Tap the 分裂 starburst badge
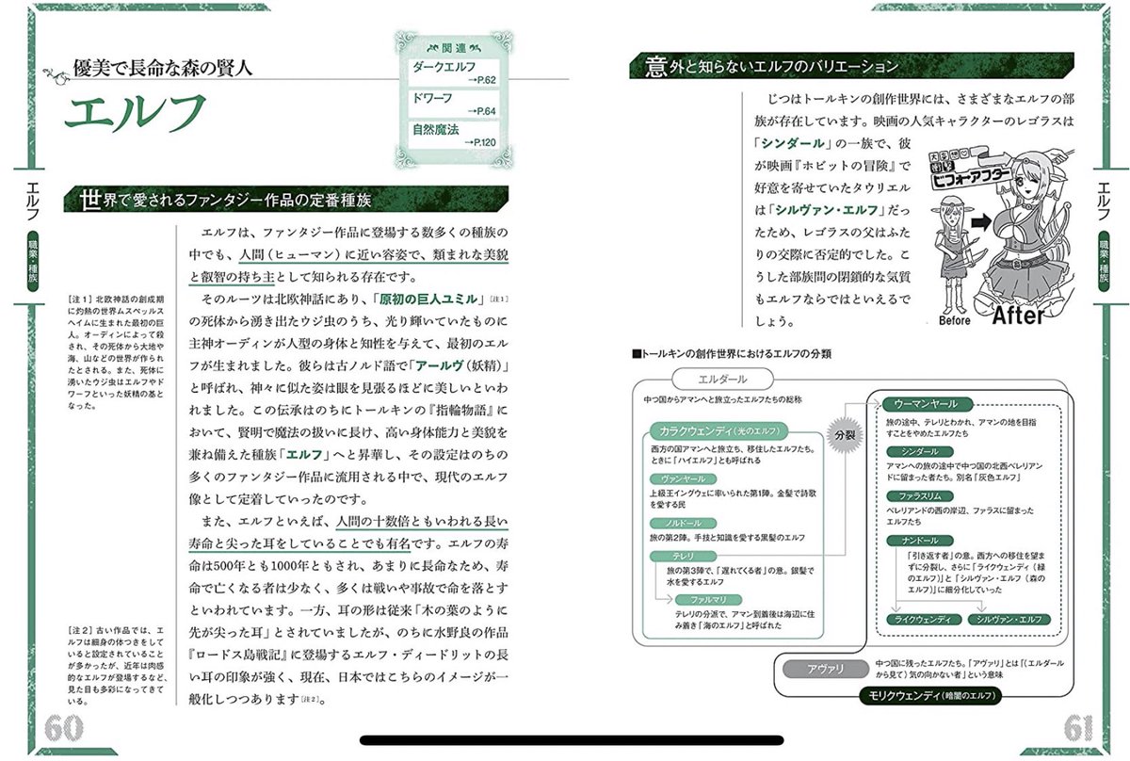 pyautogui.click(x=843, y=437)
